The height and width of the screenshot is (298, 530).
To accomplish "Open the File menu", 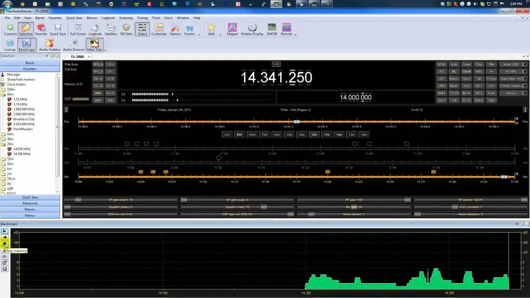I will coord(7,18).
